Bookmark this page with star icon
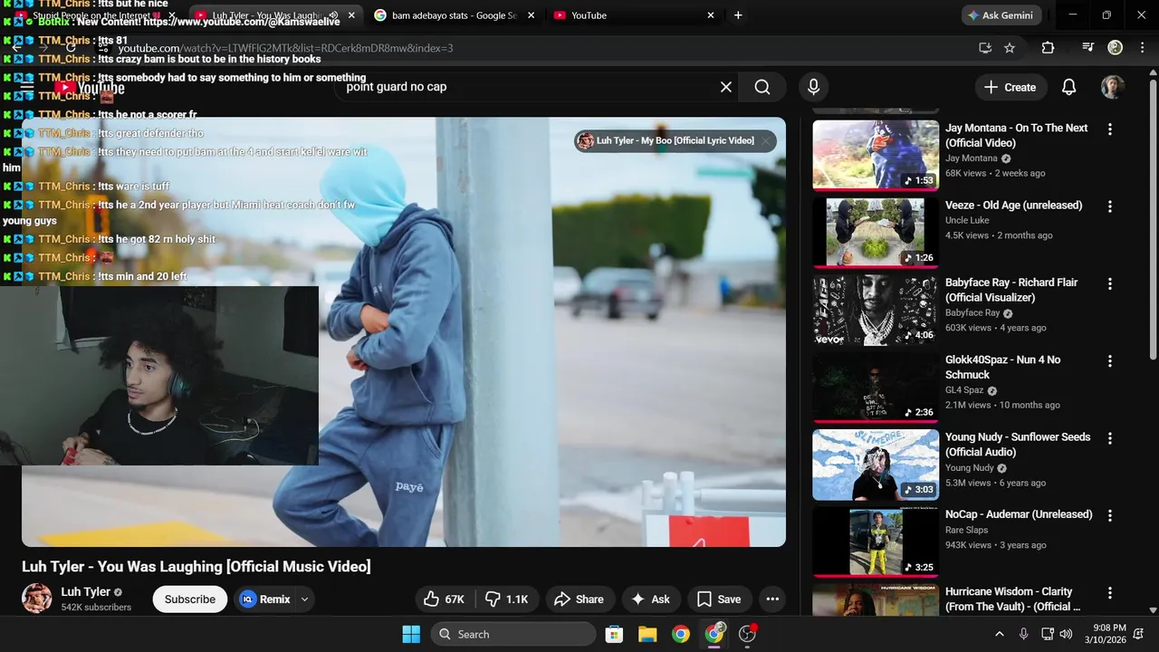Viewport: 1159px width, 652px height. coord(1010,48)
